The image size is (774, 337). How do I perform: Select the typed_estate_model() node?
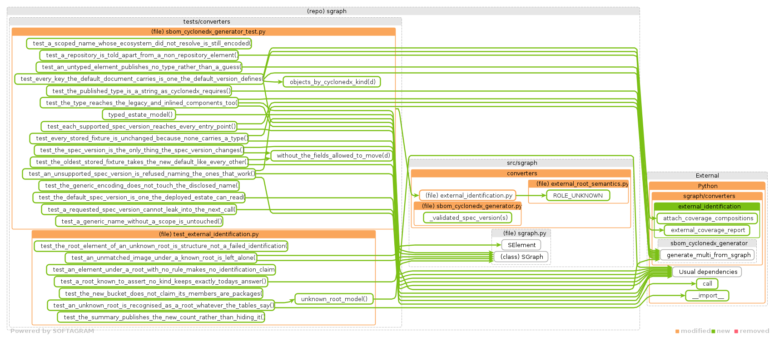(139, 114)
